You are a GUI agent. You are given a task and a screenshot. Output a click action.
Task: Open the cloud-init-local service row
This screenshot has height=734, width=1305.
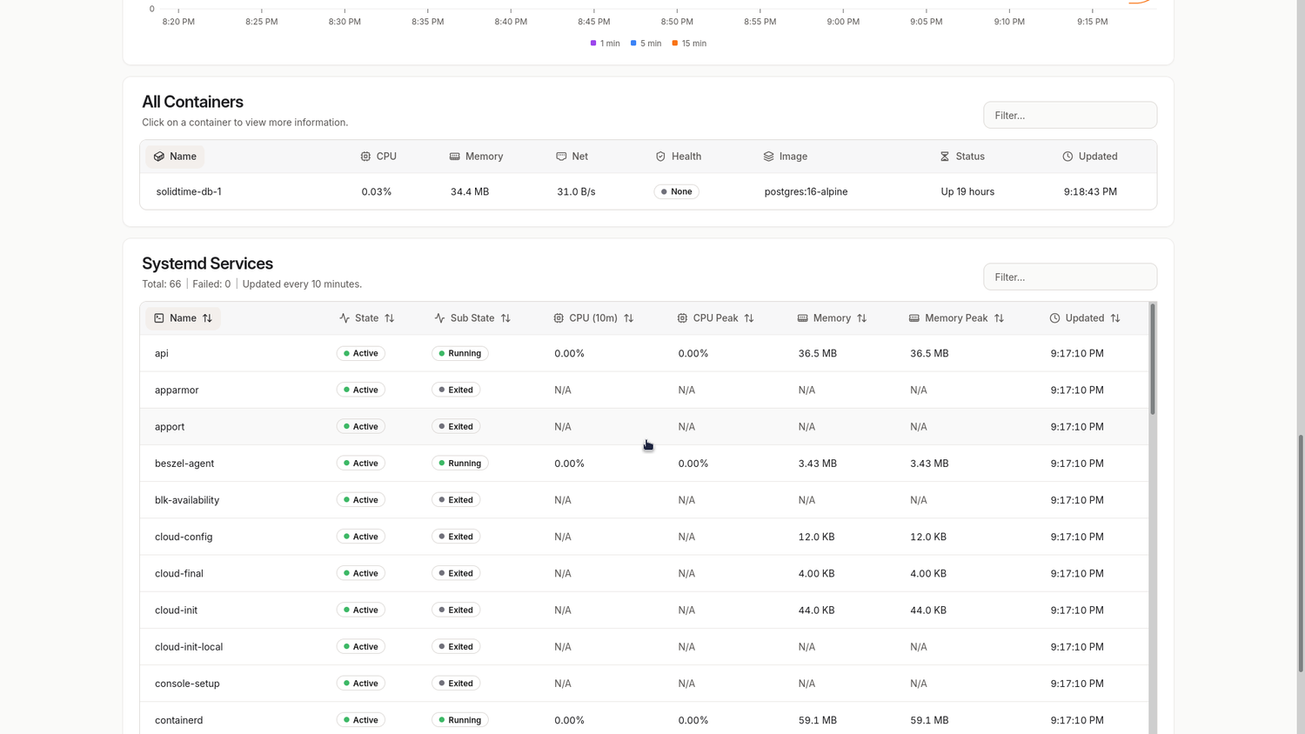pyautogui.click(x=644, y=647)
